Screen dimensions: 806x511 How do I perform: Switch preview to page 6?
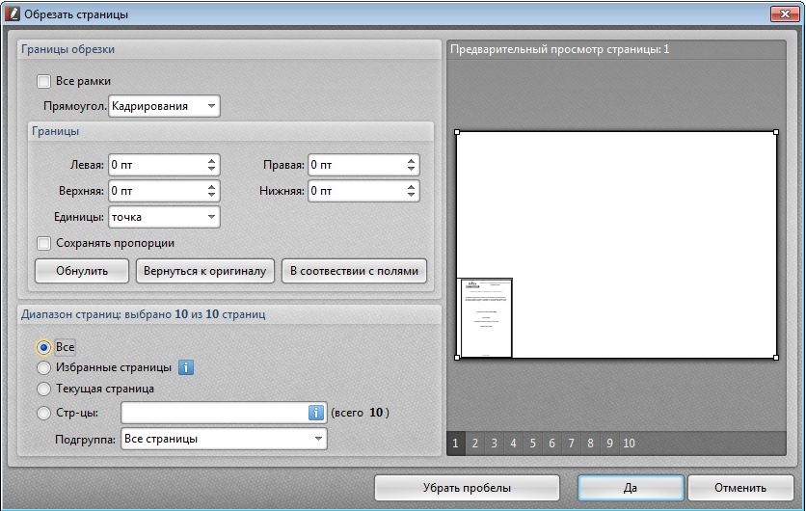coord(551,444)
